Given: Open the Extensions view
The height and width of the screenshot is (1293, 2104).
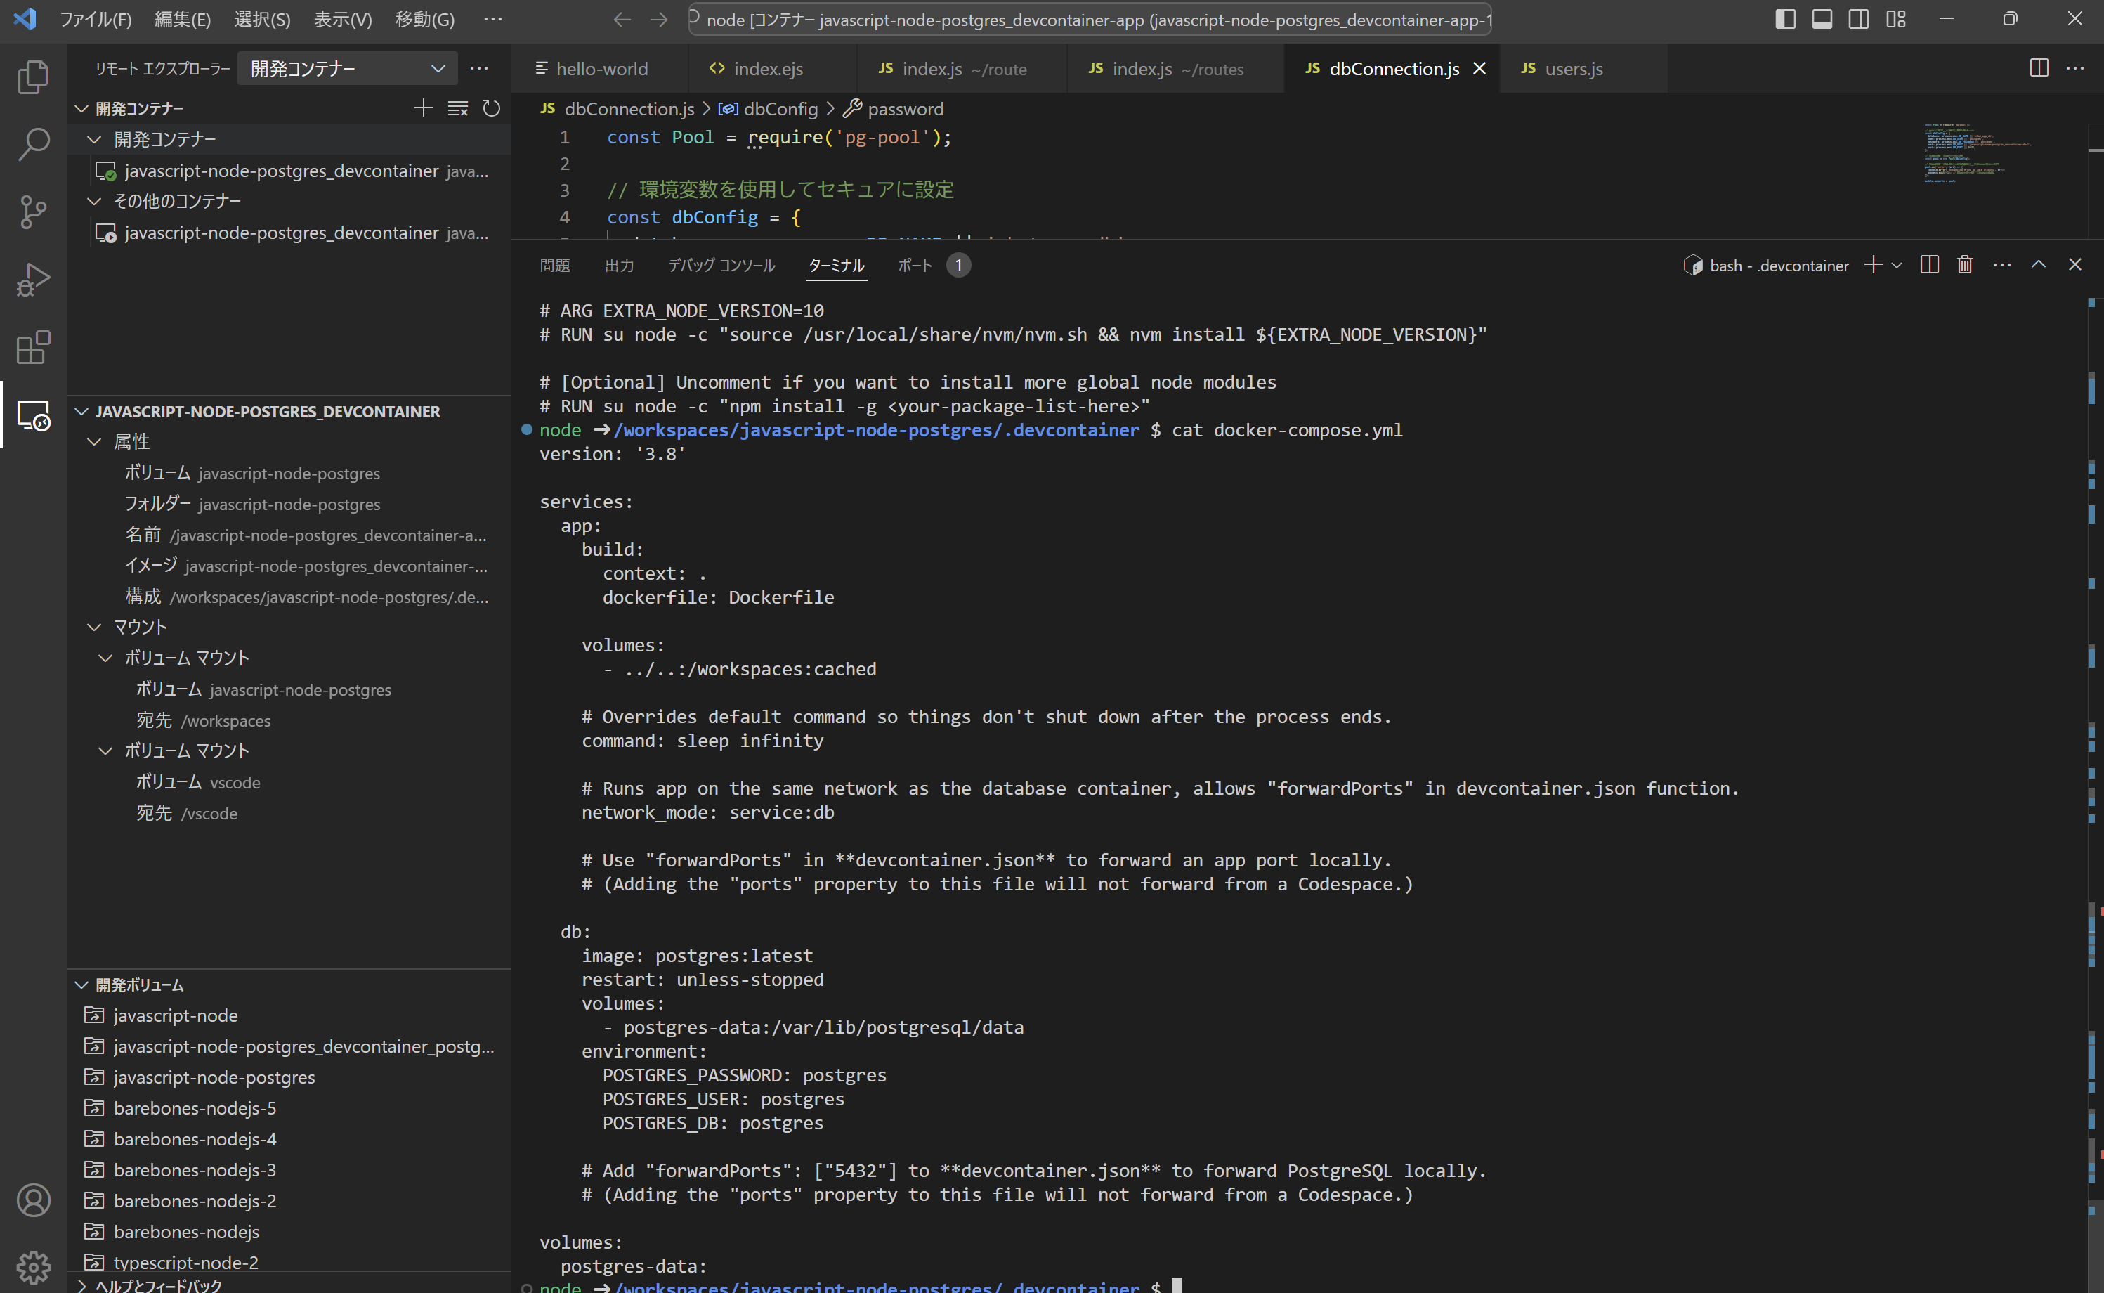Looking at the screenshot, I should [x=33, y=347].
